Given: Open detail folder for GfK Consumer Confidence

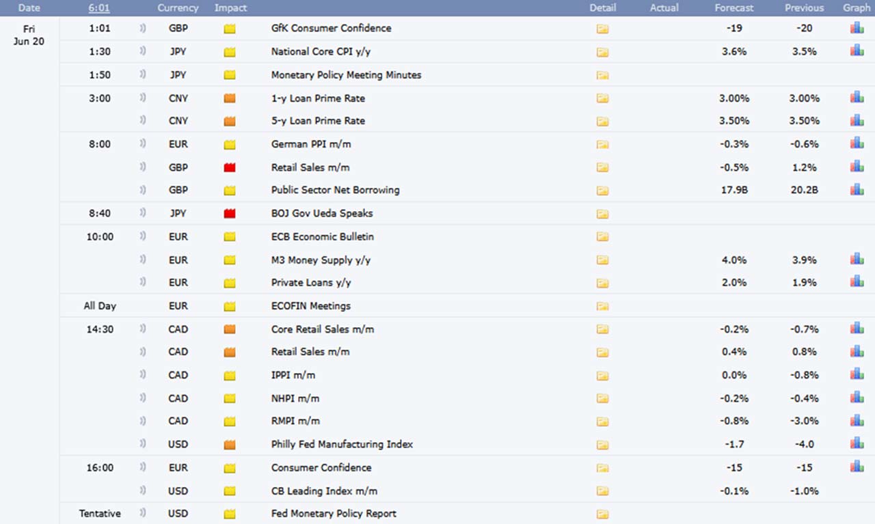Looking at the screenshot, I should coord(602,29).
